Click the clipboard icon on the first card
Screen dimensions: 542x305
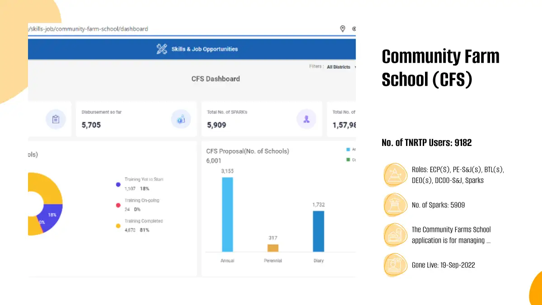tap(56, 119)
